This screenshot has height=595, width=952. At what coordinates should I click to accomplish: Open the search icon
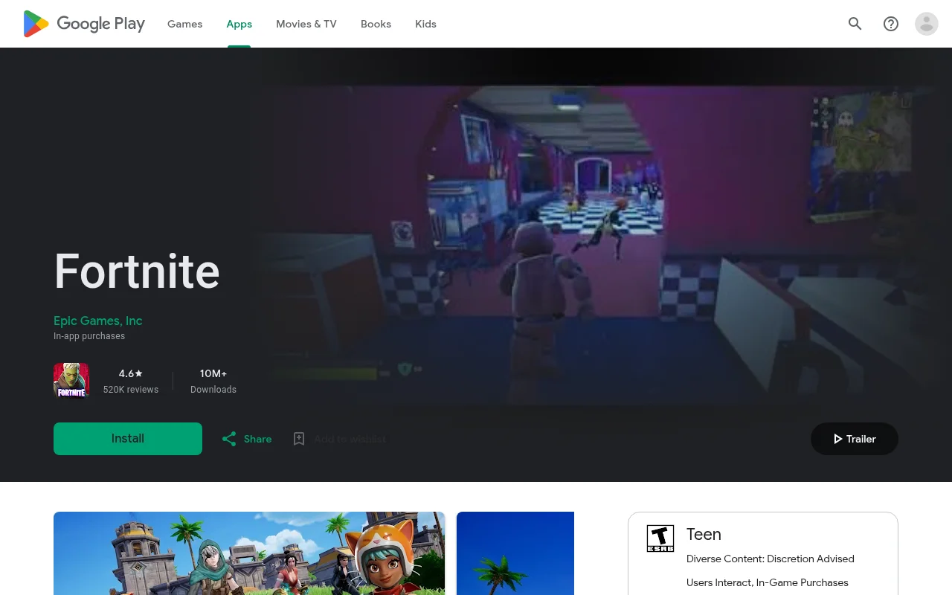pyautogui.click(x=855, y=24)
